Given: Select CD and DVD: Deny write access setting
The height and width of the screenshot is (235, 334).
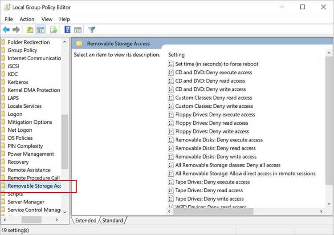Looking at the screenshot, I should pos(211,89).
